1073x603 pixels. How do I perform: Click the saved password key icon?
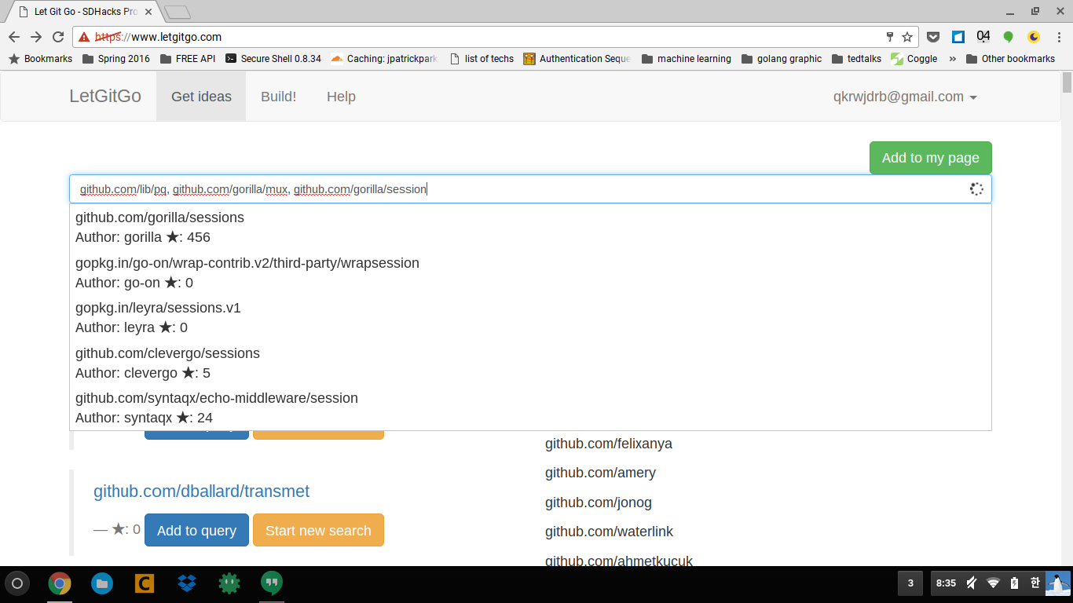[890, 37]
